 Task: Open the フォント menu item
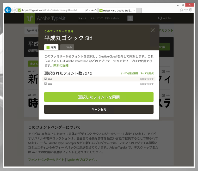coord(82,18)
